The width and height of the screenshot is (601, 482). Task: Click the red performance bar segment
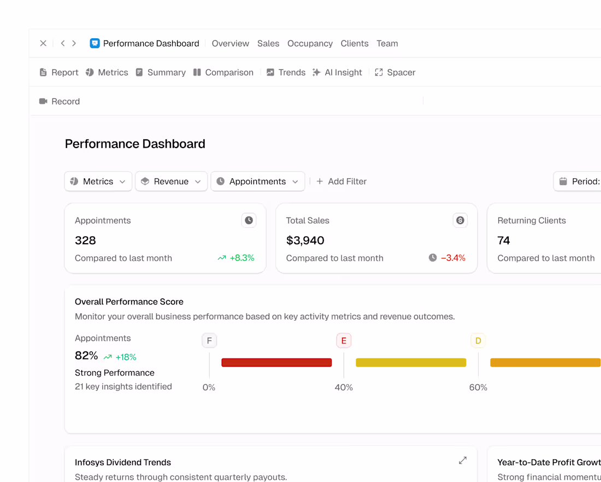click(x=276, y=362)
